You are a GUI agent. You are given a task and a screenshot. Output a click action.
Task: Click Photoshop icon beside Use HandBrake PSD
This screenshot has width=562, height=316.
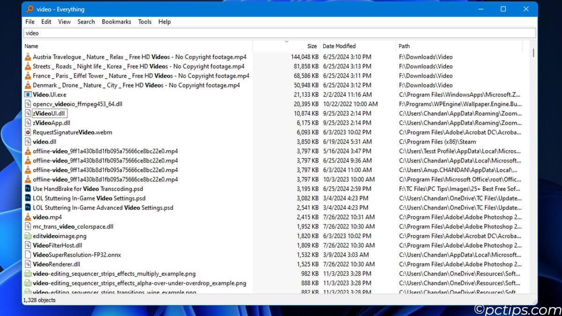28,189
